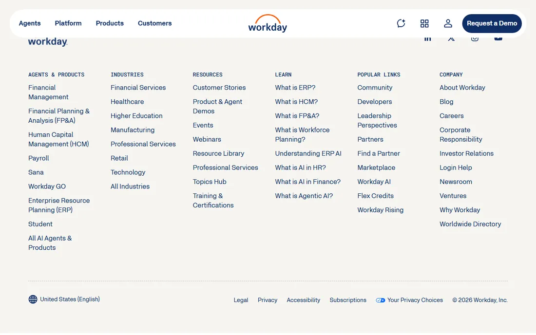536x335 pixels.
Task: Open Newsroom link
Action: coord(456,182)
